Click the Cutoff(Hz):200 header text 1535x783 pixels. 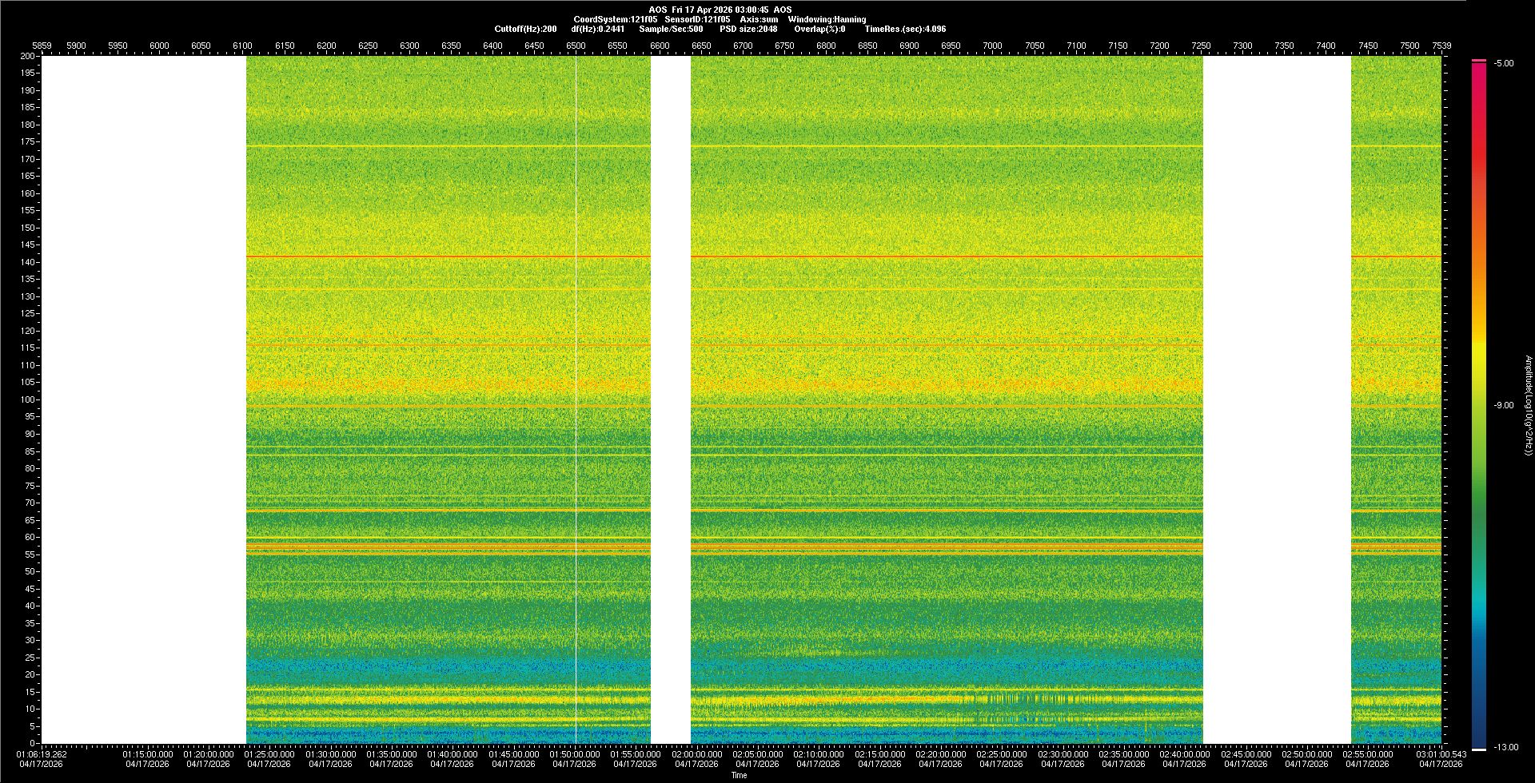point(525,29)
